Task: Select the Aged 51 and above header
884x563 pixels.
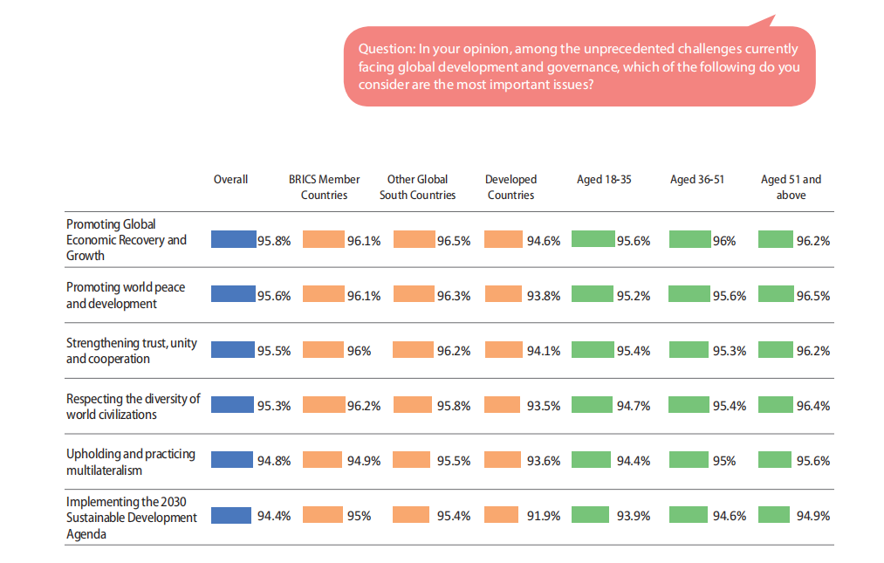Action: tap(791, 187)
